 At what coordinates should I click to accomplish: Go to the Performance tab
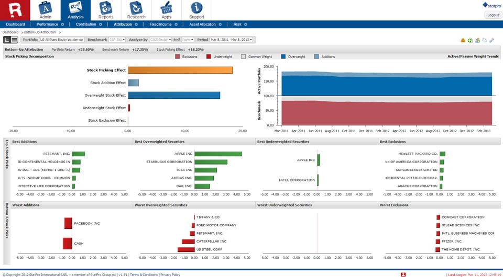[47, 24]
